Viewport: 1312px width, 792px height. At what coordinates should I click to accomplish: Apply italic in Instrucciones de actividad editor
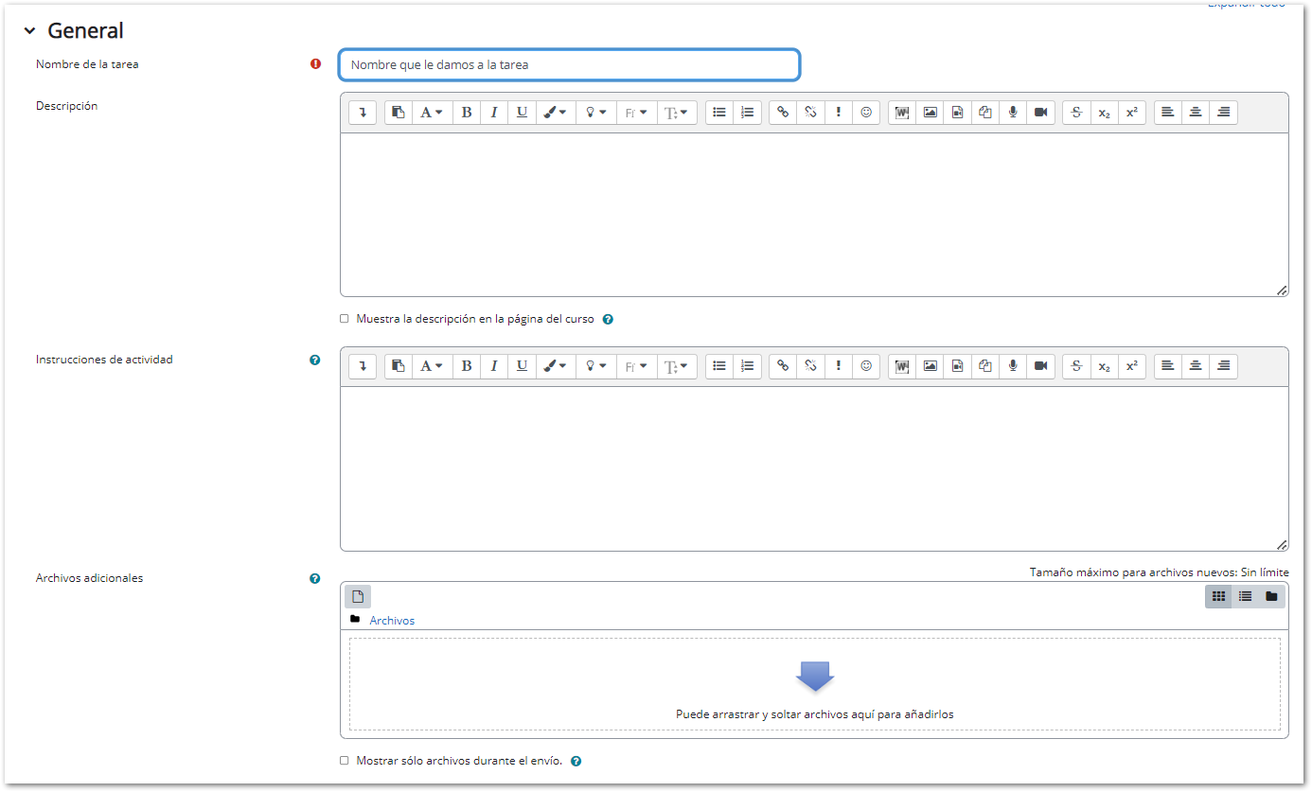pos(493,366)
